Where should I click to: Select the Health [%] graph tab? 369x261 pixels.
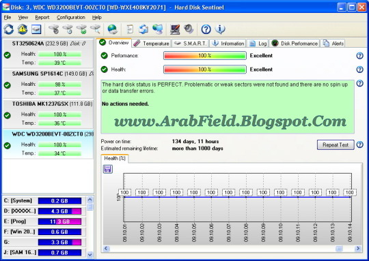115,158
